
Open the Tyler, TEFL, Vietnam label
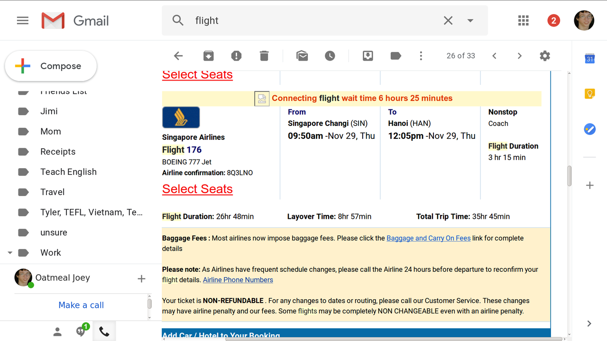(91, 212)
